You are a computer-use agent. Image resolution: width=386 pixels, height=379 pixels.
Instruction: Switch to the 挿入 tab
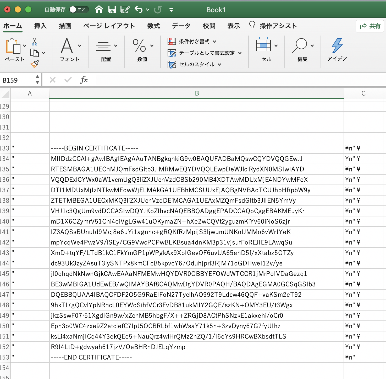[x=40, y=26]
